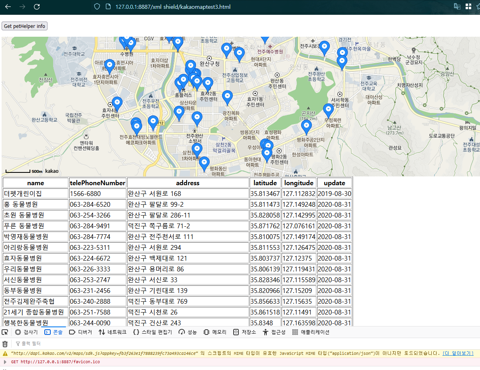Reload the page with refresh icon
Image resolution: width=480 pixels, height=370 pixels.
click(37, 7)
